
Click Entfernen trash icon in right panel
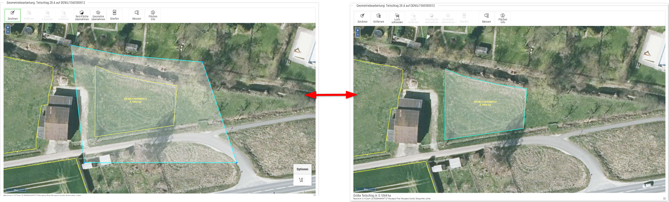pos(379,18)
